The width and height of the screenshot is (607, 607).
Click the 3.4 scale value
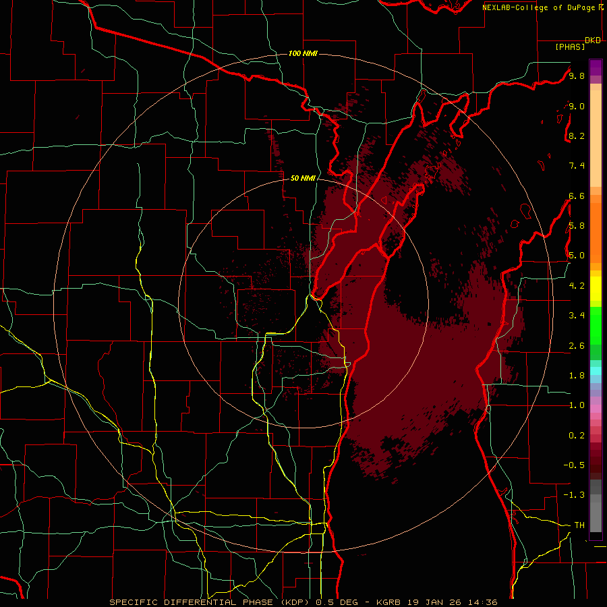pos(577,316)
